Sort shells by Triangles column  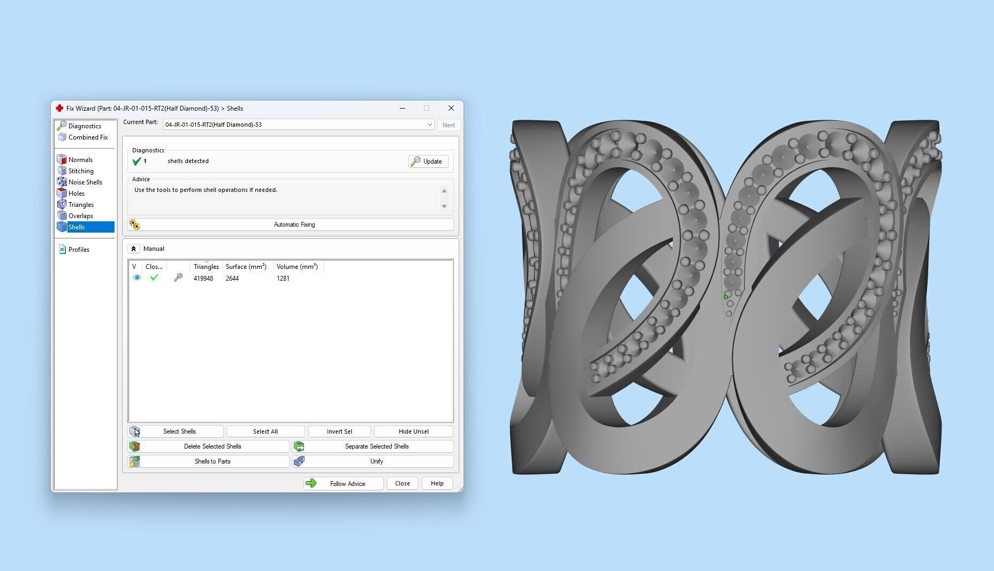point(206,267)
